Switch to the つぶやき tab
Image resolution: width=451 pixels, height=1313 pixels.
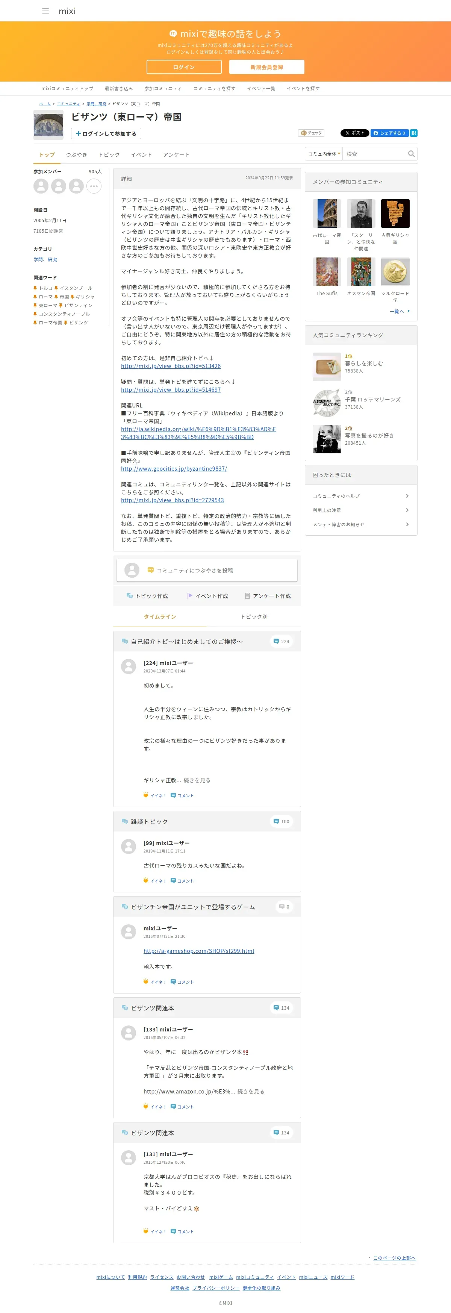[x=76, y=155]
